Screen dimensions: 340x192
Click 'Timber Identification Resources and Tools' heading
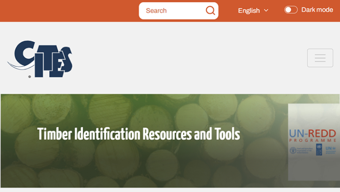[x=139, y=134]
